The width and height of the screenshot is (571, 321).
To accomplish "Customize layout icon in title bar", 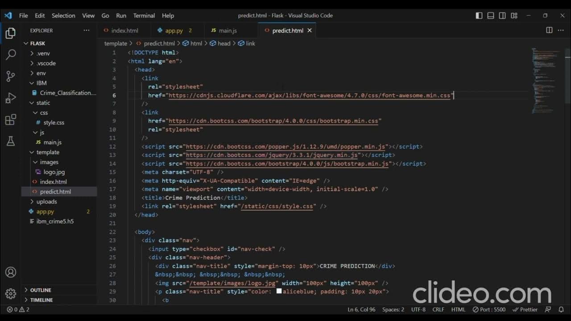I will click(x=514, y=15).
